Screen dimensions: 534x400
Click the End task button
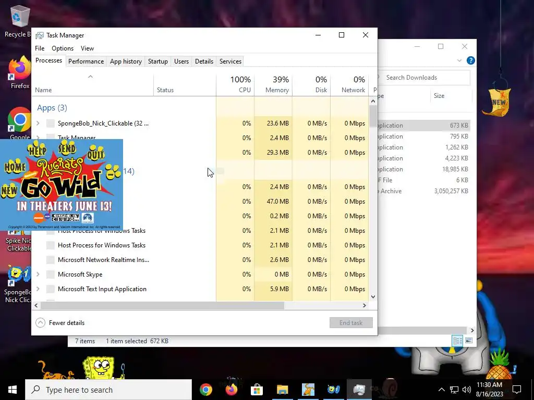click(351, 323)
